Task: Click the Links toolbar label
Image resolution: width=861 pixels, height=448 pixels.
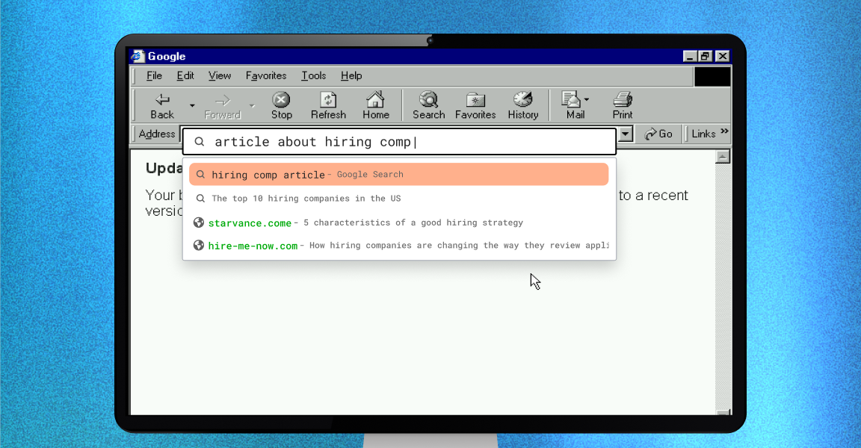Action: tap(703, 134)
